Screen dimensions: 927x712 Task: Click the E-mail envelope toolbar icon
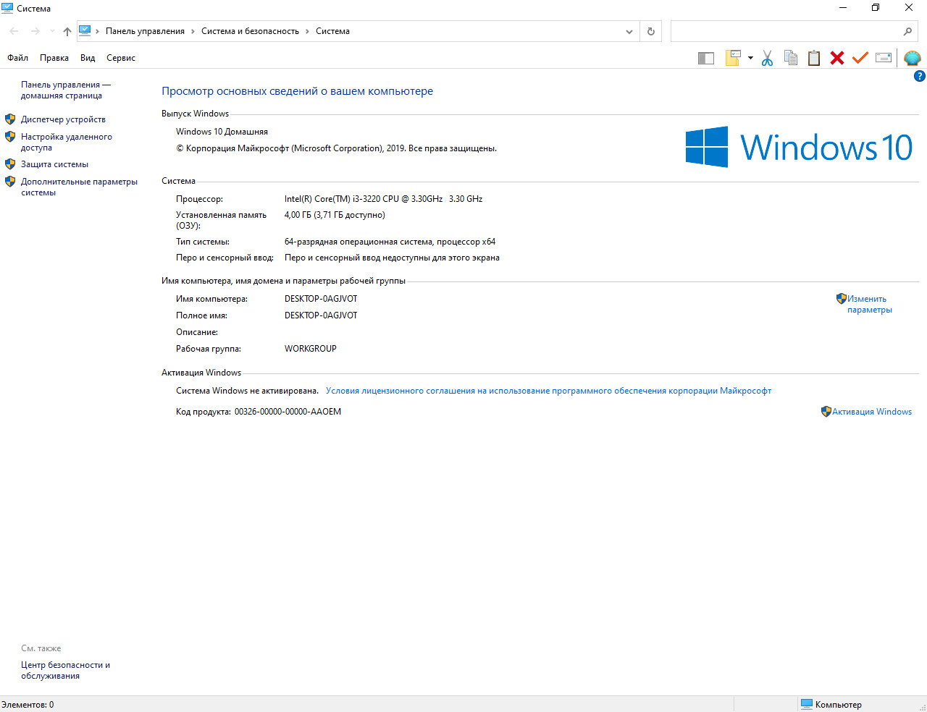point(884,58)
